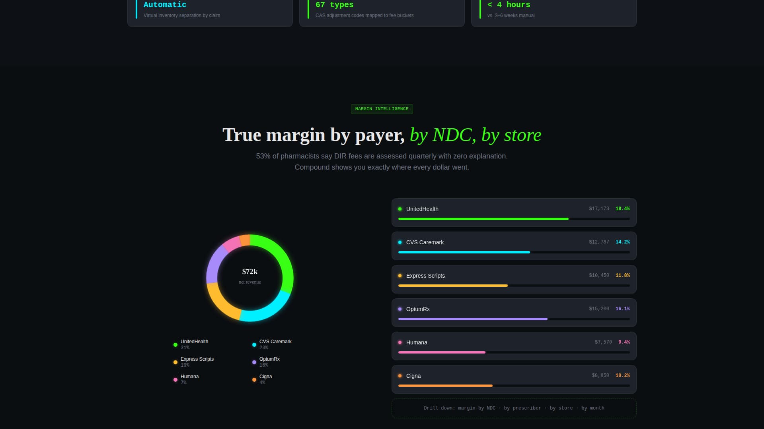Click the Drill down margin by NDC box

pos(514,408)
